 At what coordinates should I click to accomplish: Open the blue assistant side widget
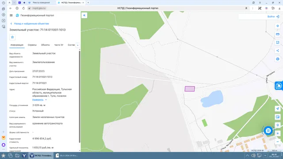point(279,86)
